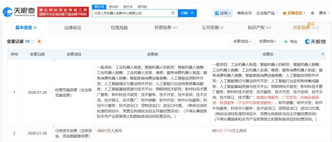Image resolution: width=332 pixels, height=142 pixels.
Task: Switch to the 法律诉讼 tab
Action: [73, 28]
